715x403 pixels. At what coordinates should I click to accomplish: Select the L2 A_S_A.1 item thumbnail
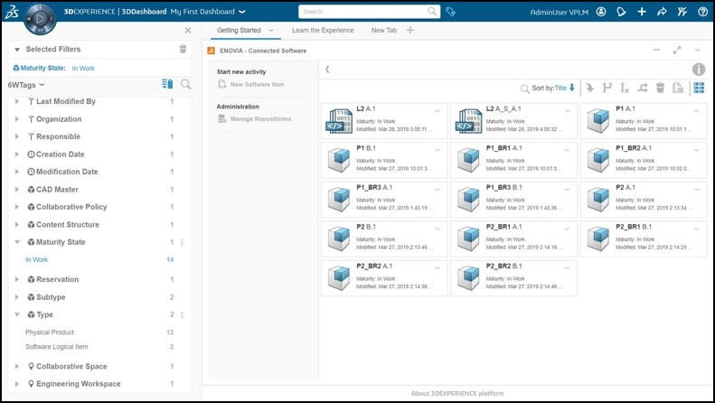click(468, 121)
